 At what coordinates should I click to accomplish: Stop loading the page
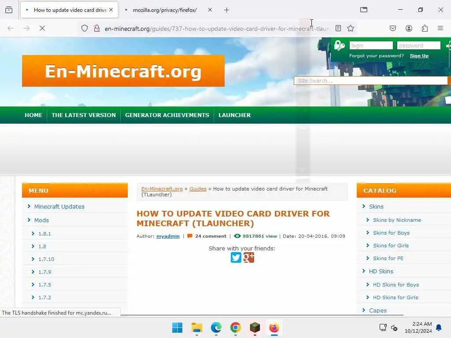pos(42,28)
